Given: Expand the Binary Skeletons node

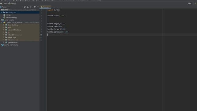Looking at the screenshot, I should (x=4, y=25).
